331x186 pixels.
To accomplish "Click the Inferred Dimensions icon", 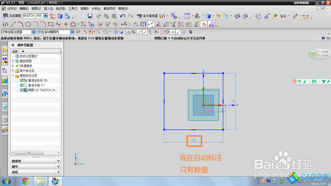I will 124,24.
